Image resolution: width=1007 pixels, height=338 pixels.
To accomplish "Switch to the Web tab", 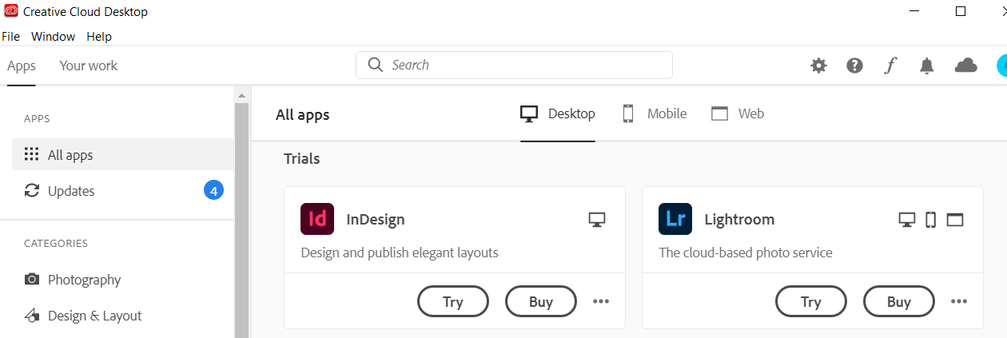I will click(738, 113).
